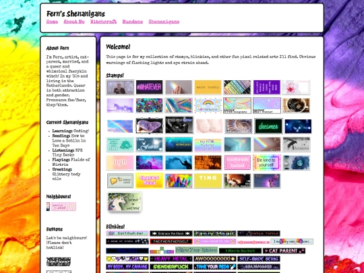Select the 'MY BODY, MY CANVAS' blinkie
Image resolution: width=364 pixels, height=273 pixels.
tap(127, 267)
